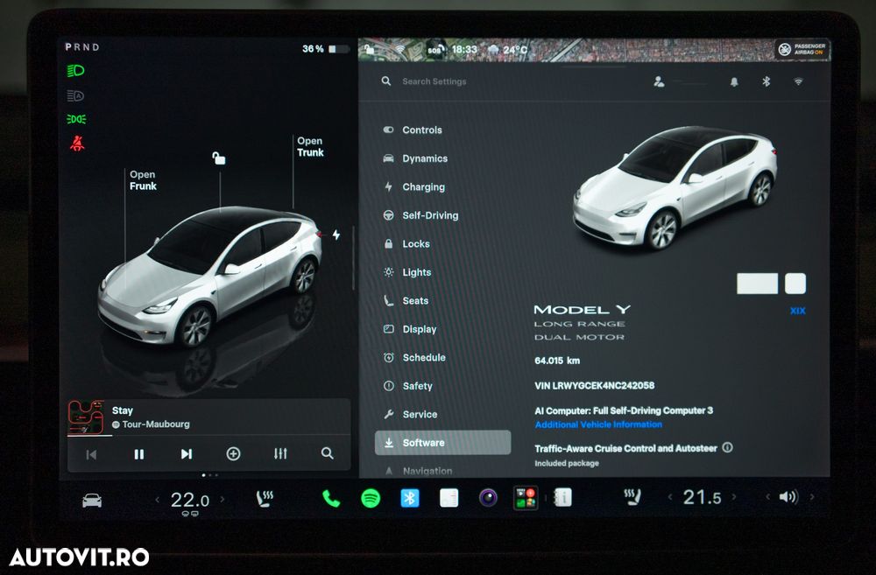Tap the unlock padlock above the car
This screenshot has height=575, width=876.
point(219,158)
